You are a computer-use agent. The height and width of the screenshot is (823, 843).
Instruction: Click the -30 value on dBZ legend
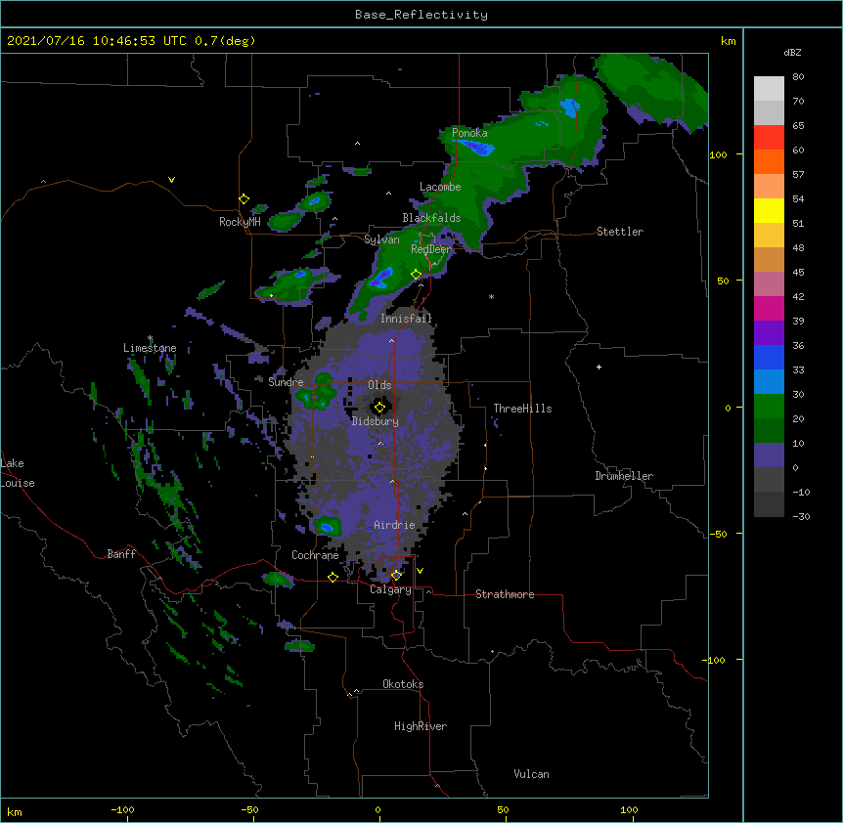coord(801,516)
